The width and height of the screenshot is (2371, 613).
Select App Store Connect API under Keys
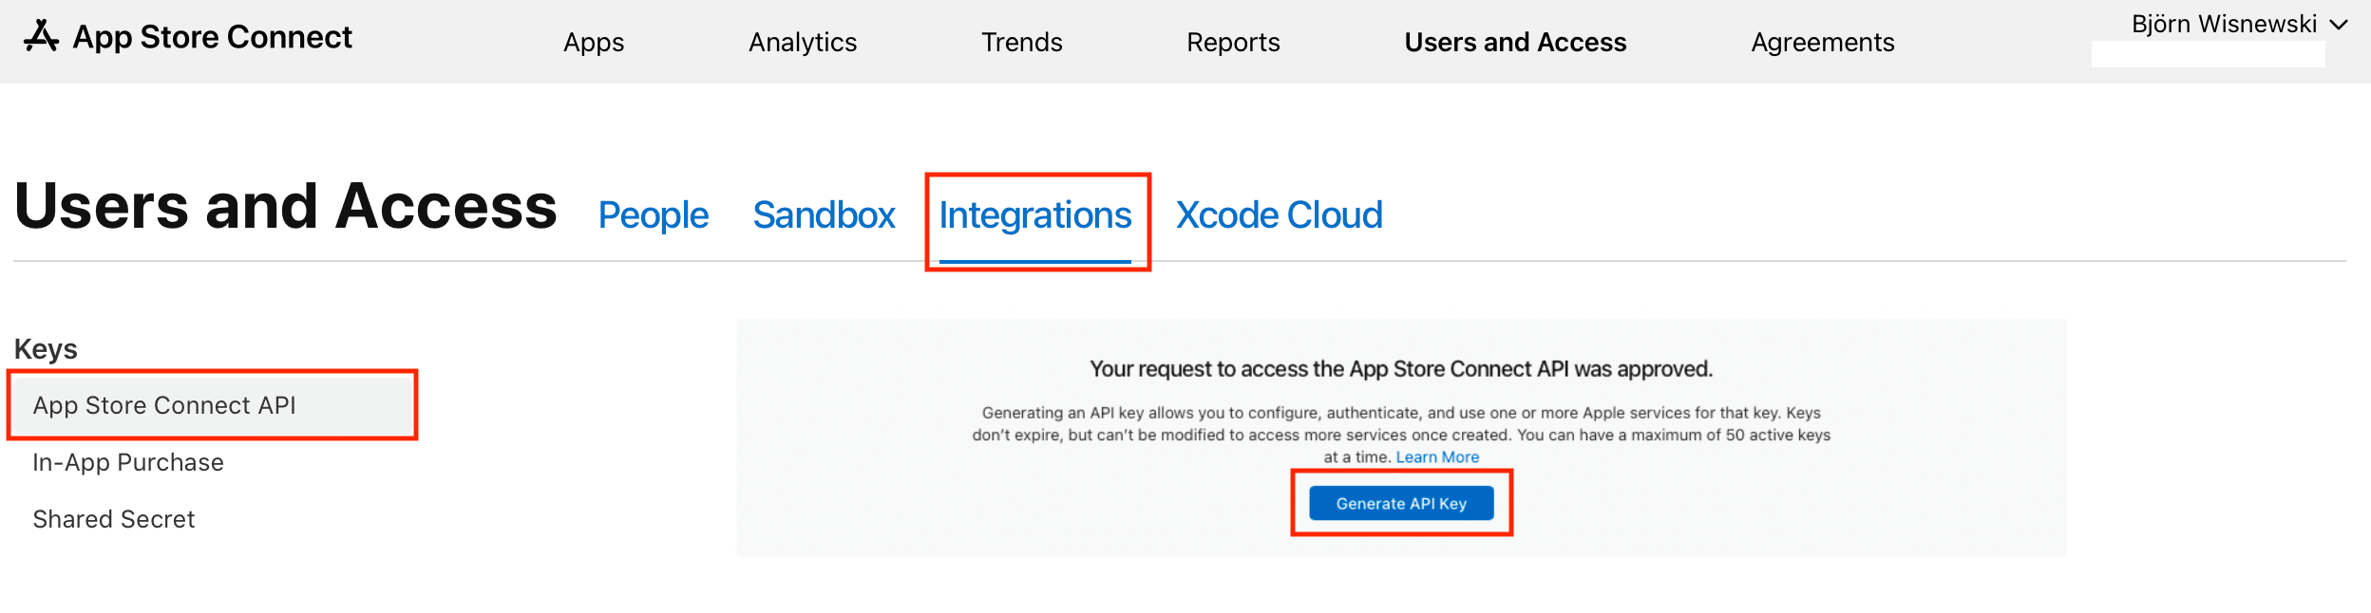click(213, 405)
